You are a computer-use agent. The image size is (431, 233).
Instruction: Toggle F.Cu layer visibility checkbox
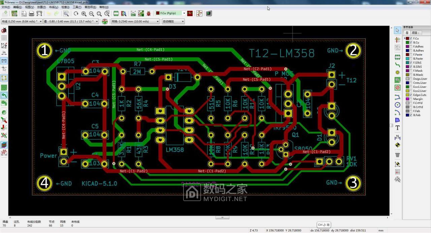(x=411, y=39)
